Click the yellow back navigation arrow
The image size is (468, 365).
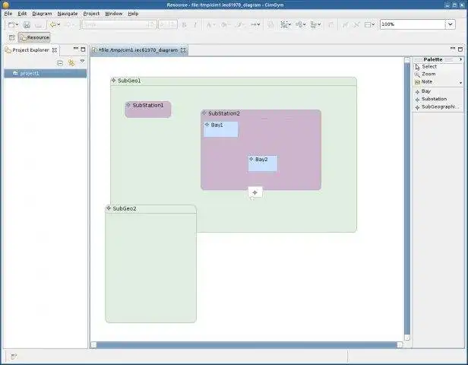[53, 25]
